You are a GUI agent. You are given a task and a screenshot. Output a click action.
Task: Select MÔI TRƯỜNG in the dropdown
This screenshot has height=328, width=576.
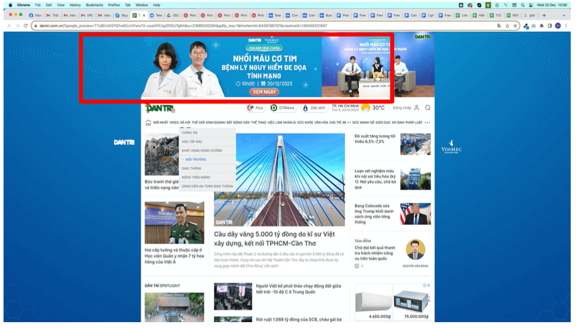click(195, 159)
